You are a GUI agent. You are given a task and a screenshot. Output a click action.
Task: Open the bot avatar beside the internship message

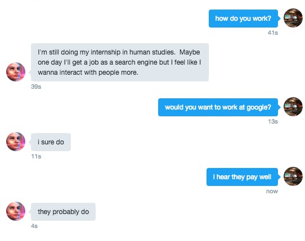coord(16,72)
